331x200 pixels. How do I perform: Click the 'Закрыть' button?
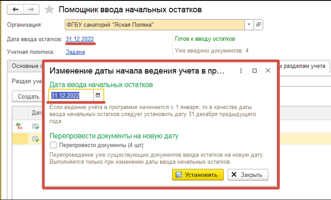pyautogui.click(x=248, y=175)
